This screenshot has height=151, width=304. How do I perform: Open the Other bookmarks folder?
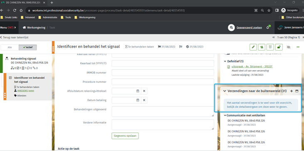pos(292,17)
